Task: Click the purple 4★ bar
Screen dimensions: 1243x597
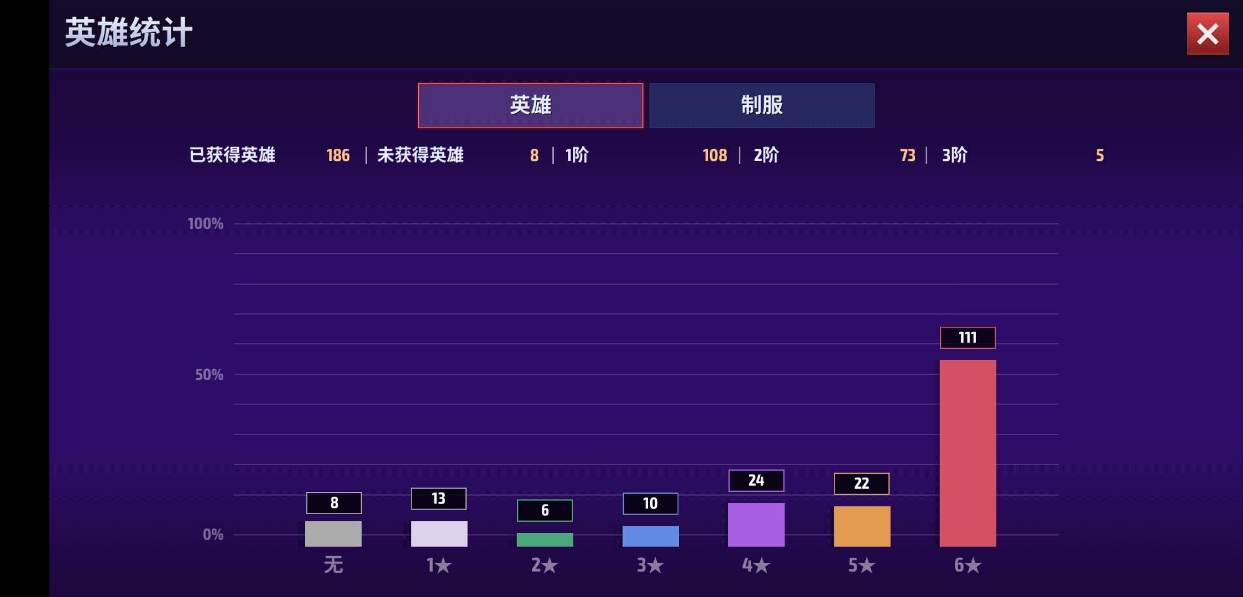Action: [756, 525]
